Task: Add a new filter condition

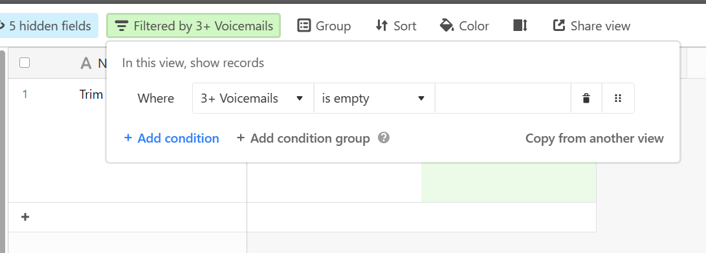Action: [x=171, y=138]
